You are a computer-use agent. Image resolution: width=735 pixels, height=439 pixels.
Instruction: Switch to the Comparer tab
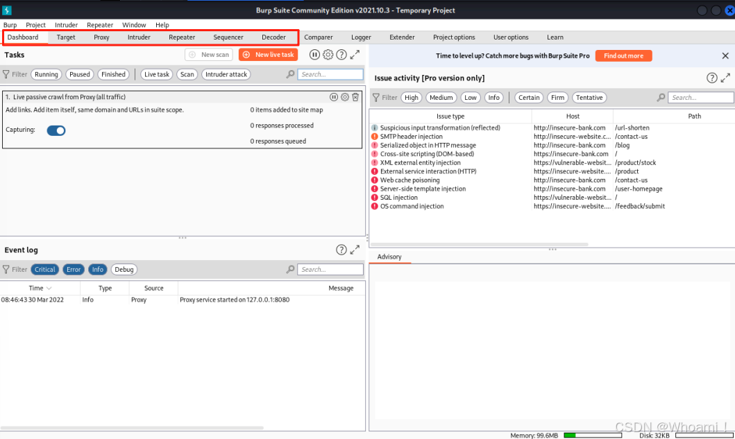(x=319, y=37)
